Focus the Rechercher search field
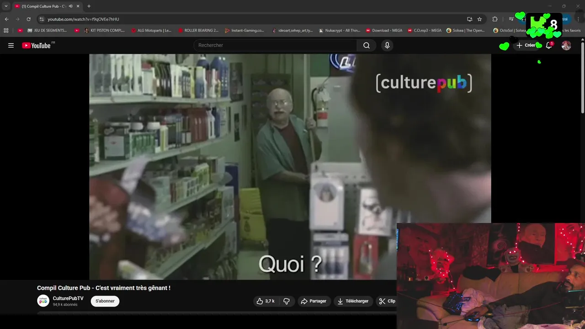The image size is (585, 329). click(275, 45)
